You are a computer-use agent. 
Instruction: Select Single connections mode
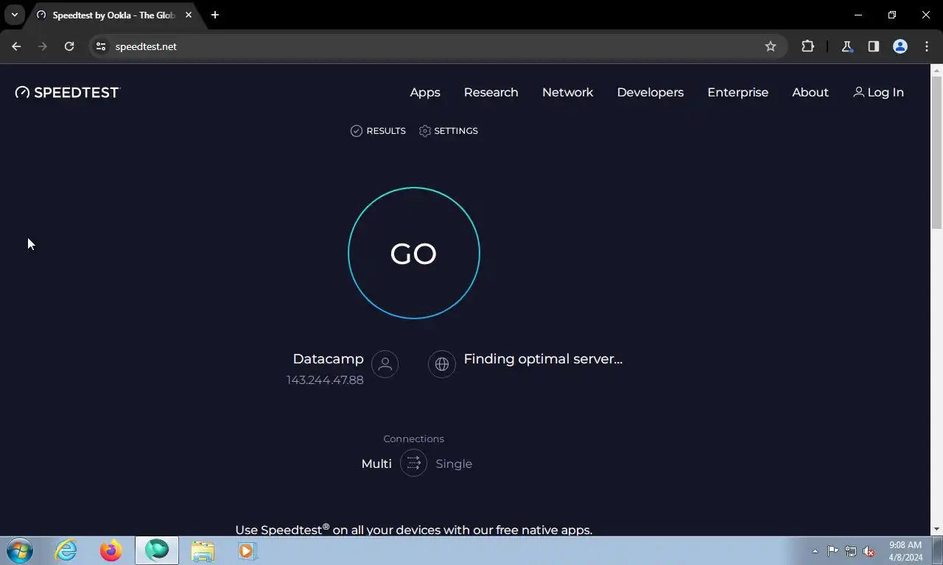454,463
